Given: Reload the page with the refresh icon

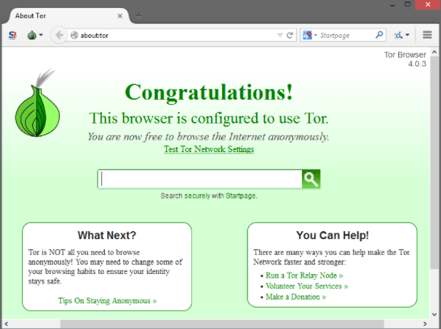Looking at the screenshot, I should coord(290,35).
